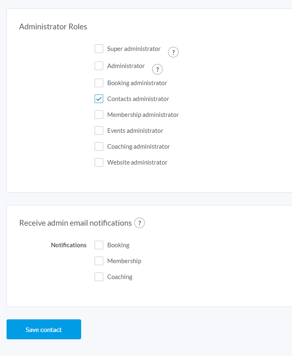292x356 pixels.
Task: Click help icon beside Administrator role
Action: coord(157,69)
